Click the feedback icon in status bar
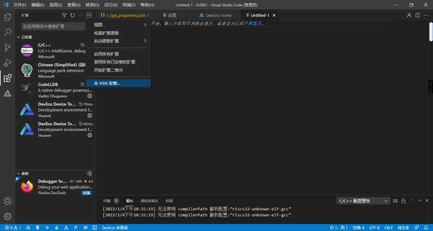 click(x=417, y=228)
